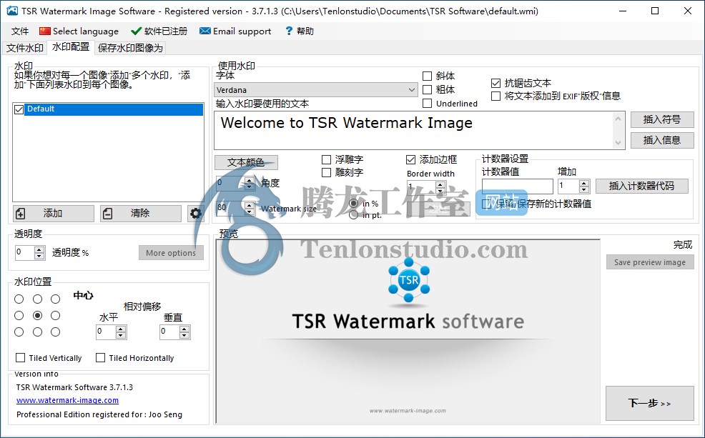The width and height of the screenshot is (705, 438).
Task: Enable the Underlined checkbox
Action: pyautogui.click(x=427, y=104)
